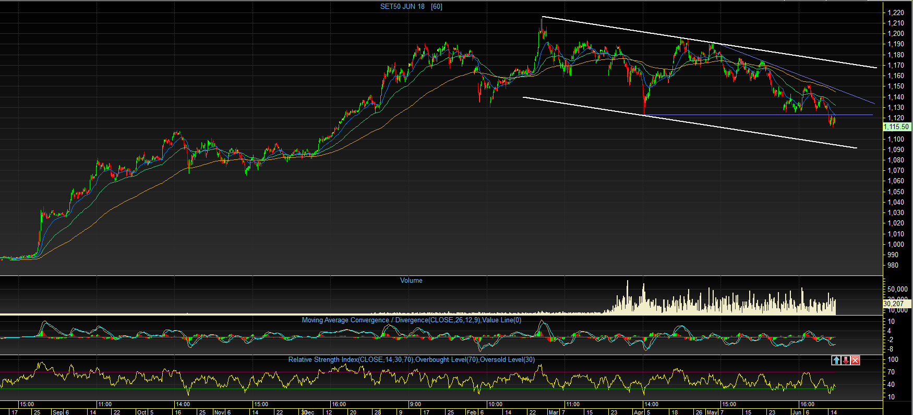Click the Jun month label on time axis
Image resolution: width=913 pixels, height=415 pixels.
coord(797,412)
